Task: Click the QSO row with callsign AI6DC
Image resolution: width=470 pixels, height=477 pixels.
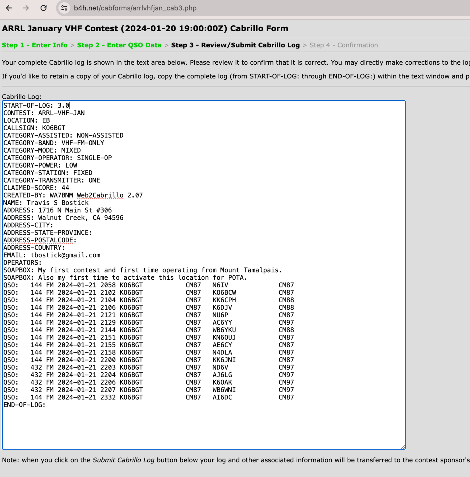Action: click(x=149, y=397)
